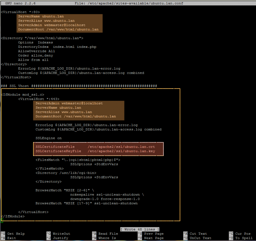Screen dimensions: 256x241
Task: Click the '<FilesMatch' opening line
Action: pyautogui.click(x=78, y=160)
